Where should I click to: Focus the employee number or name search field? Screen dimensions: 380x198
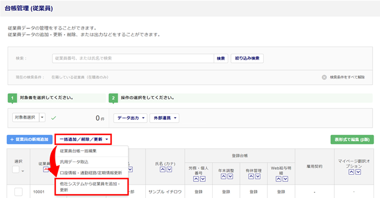[x=133, y=58]
